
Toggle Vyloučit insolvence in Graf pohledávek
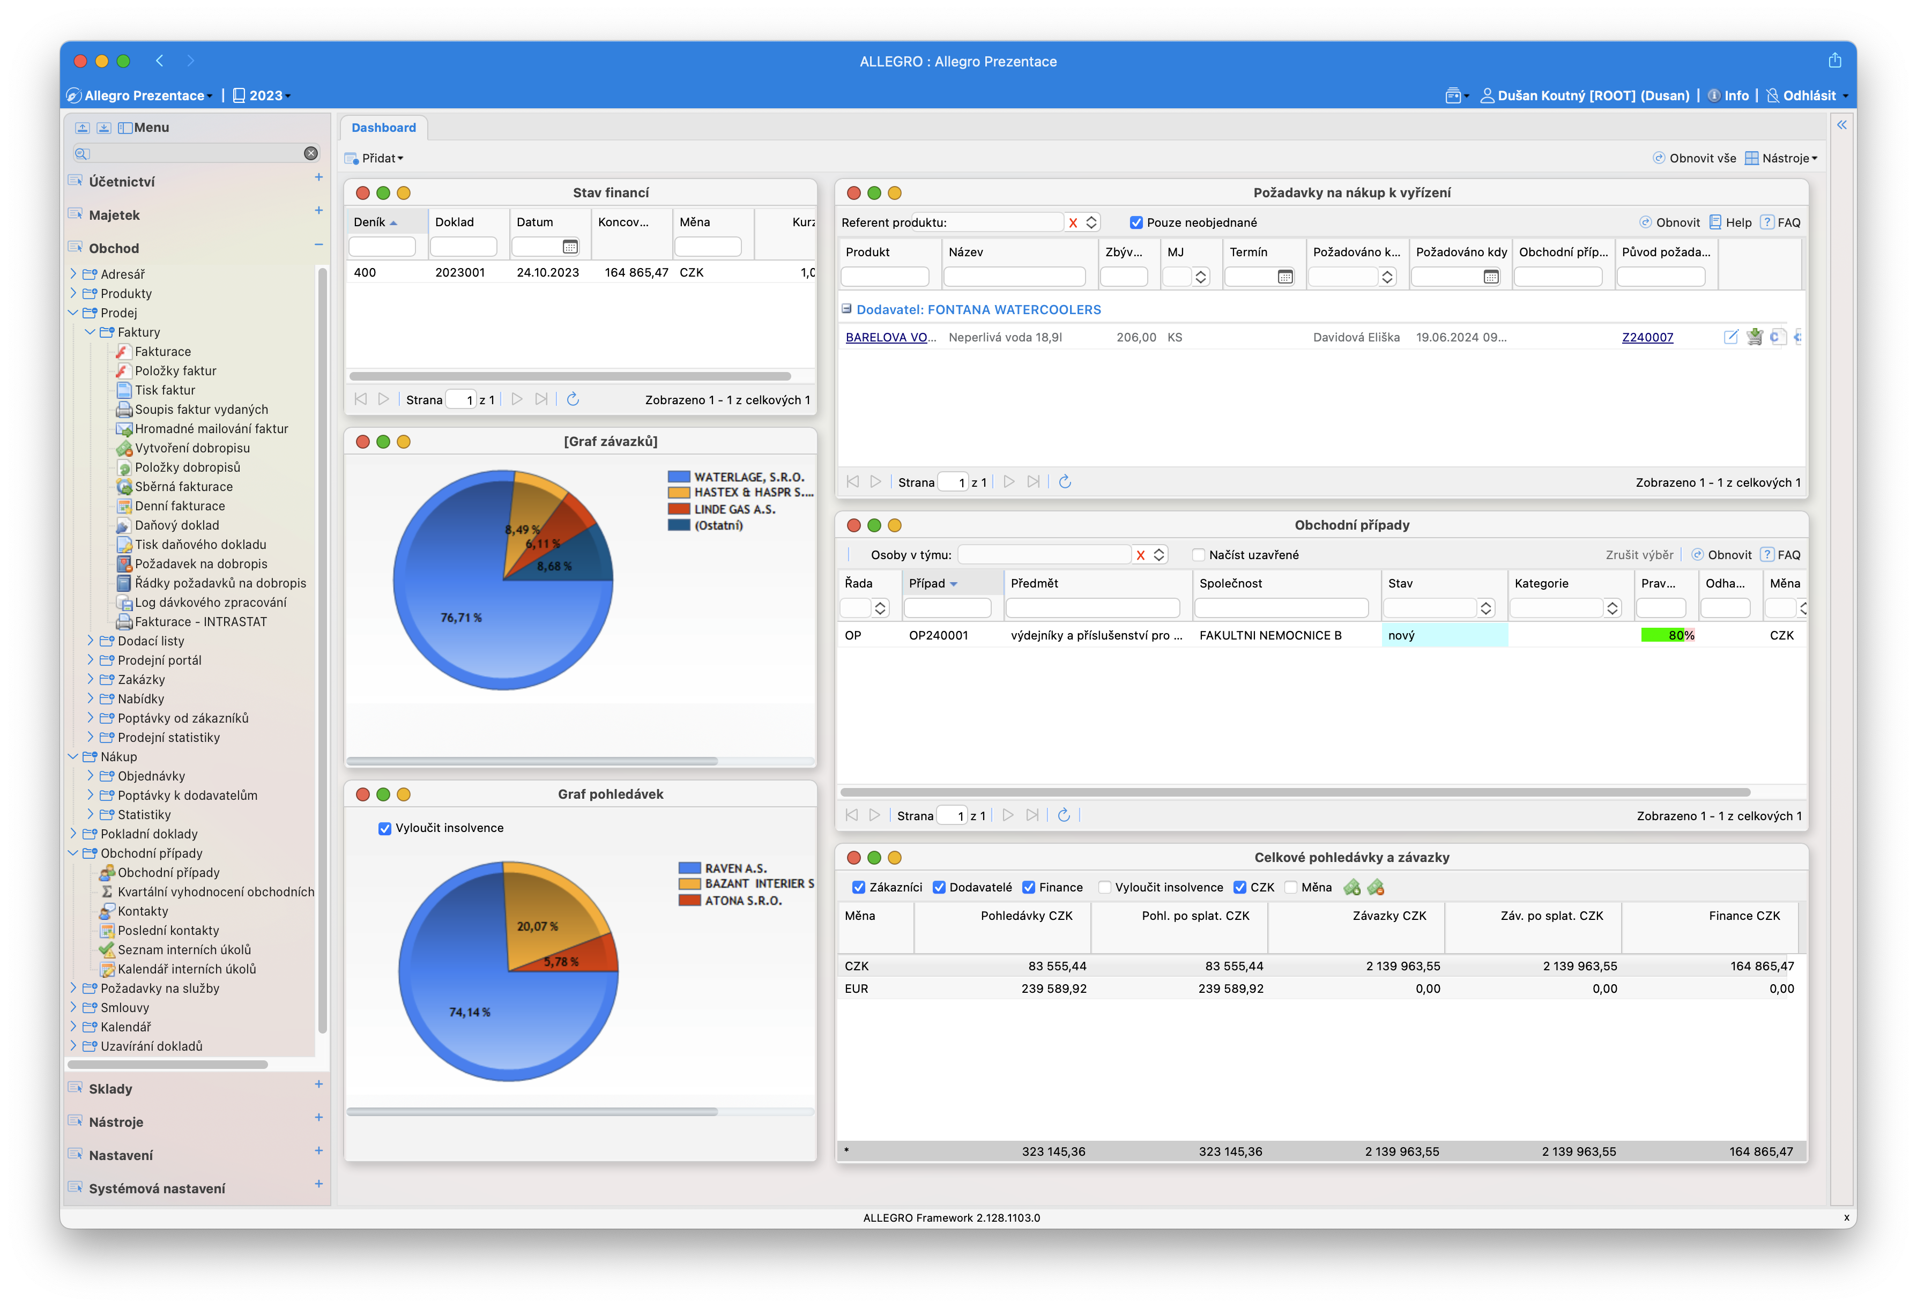click(385, 829)
